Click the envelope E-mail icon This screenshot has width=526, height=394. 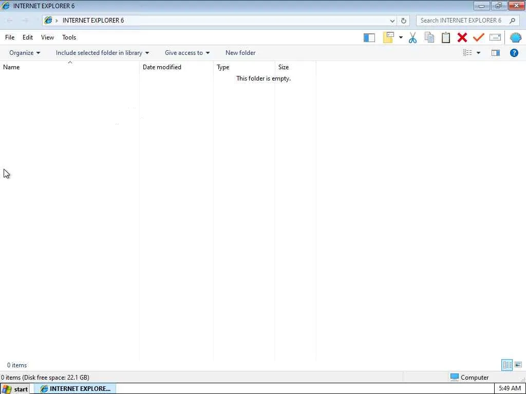coord(495,37)
